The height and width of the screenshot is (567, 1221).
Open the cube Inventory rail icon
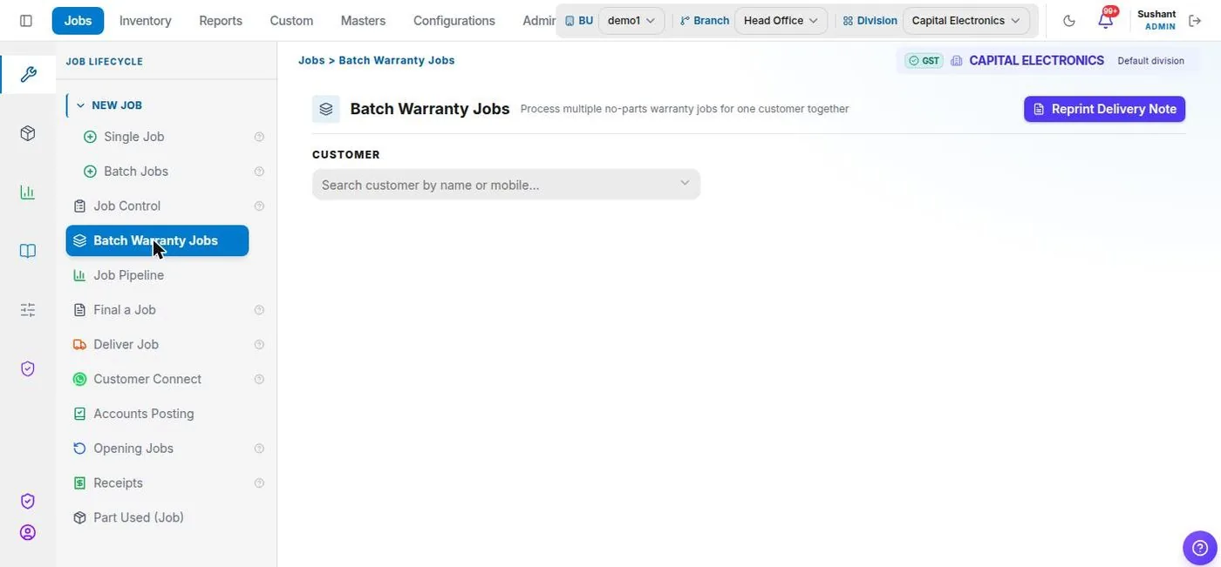(x=28, y=133)
